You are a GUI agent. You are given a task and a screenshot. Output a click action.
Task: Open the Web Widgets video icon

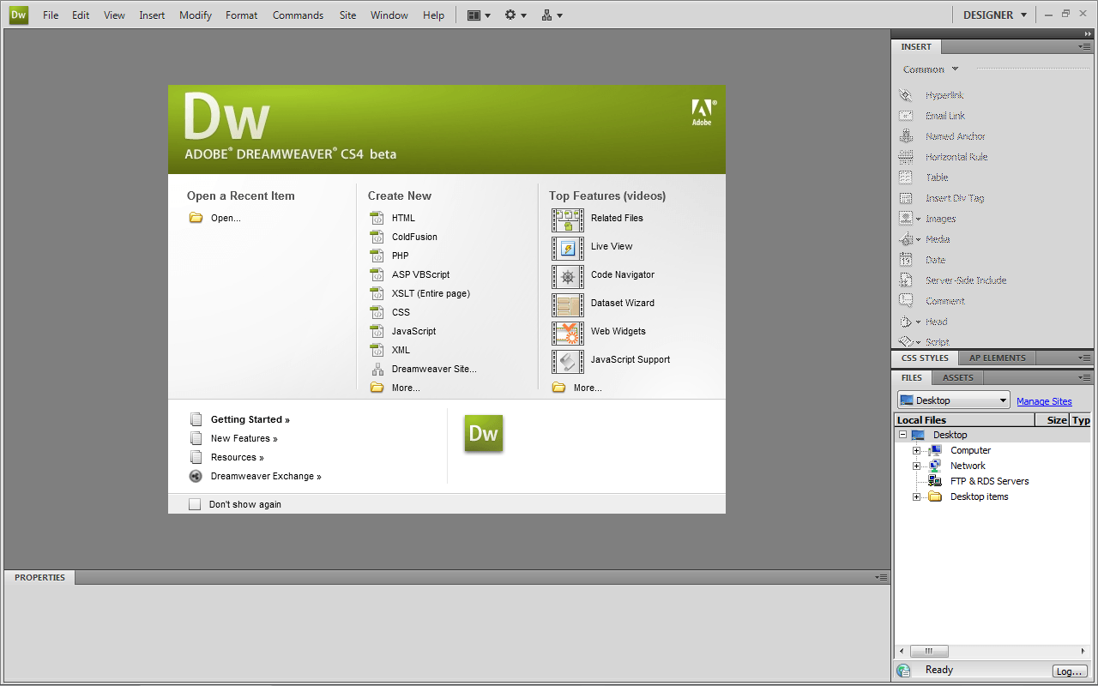tap(568, 334)
